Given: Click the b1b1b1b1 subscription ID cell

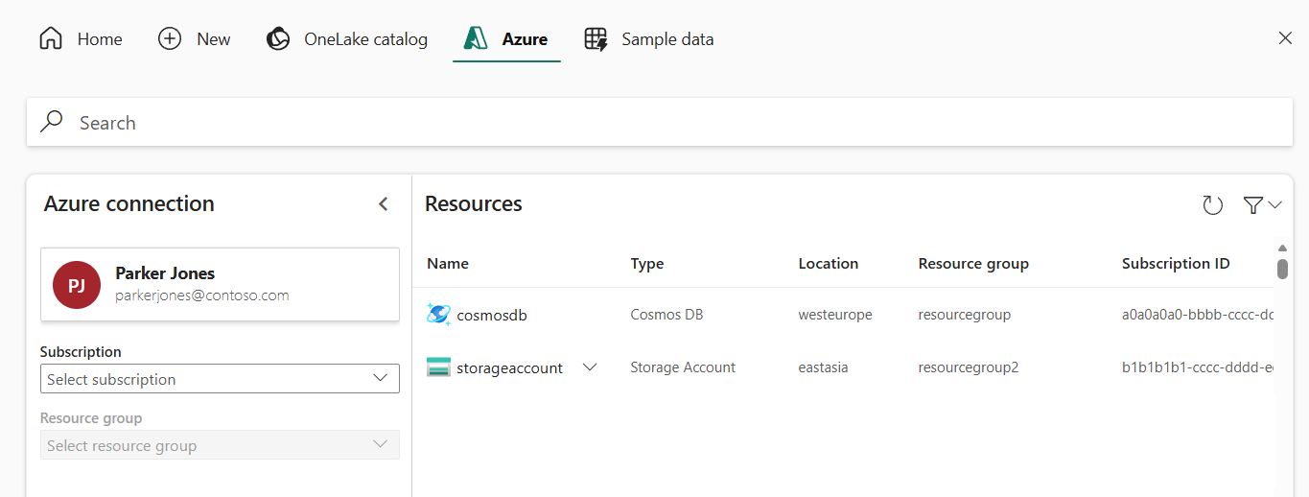Looking at the screenshot, I should pyautogui.click(x=1198, y=367).
